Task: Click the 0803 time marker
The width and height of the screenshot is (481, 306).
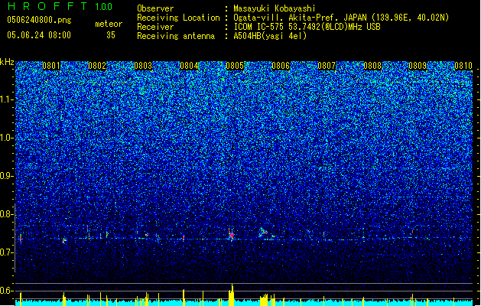Action: point(143,66)
